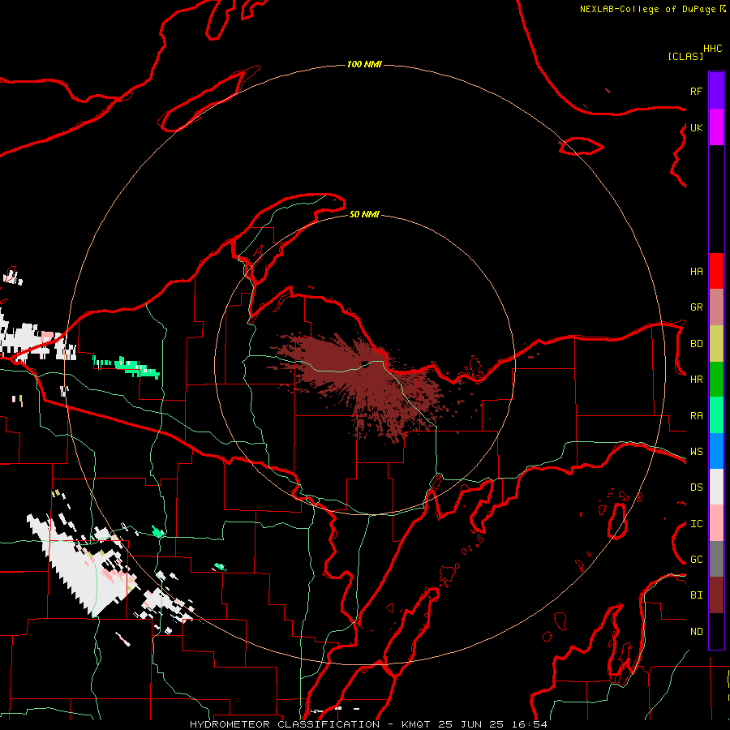Click the WS blue legend swatch
Viewport: 730px width, 730px height.
[x=716, y=451]
